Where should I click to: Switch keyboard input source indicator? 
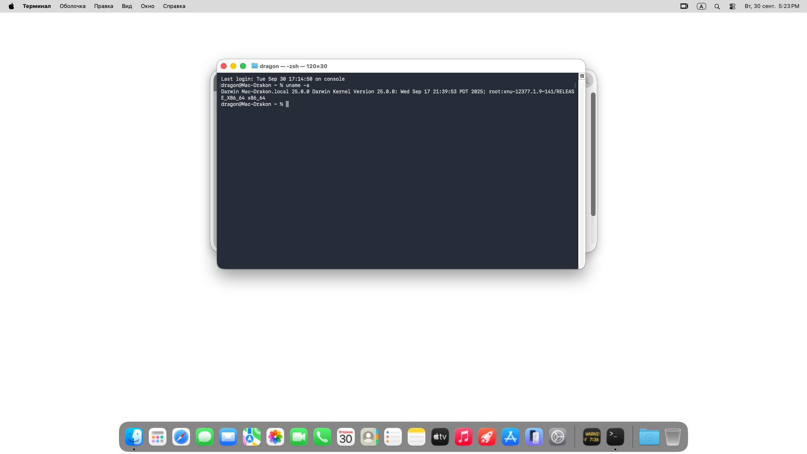click(701, 6)
